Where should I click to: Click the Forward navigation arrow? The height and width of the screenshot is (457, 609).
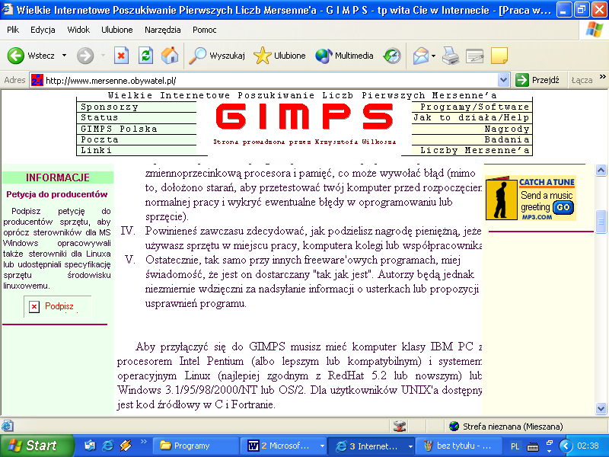(85, 56)
